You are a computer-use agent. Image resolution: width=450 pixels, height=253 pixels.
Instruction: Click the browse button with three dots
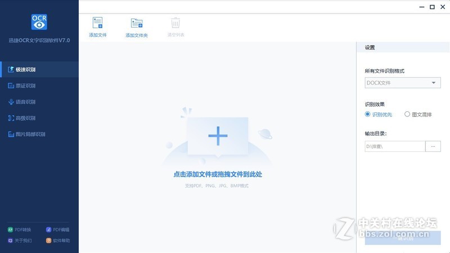click(433, 146)
